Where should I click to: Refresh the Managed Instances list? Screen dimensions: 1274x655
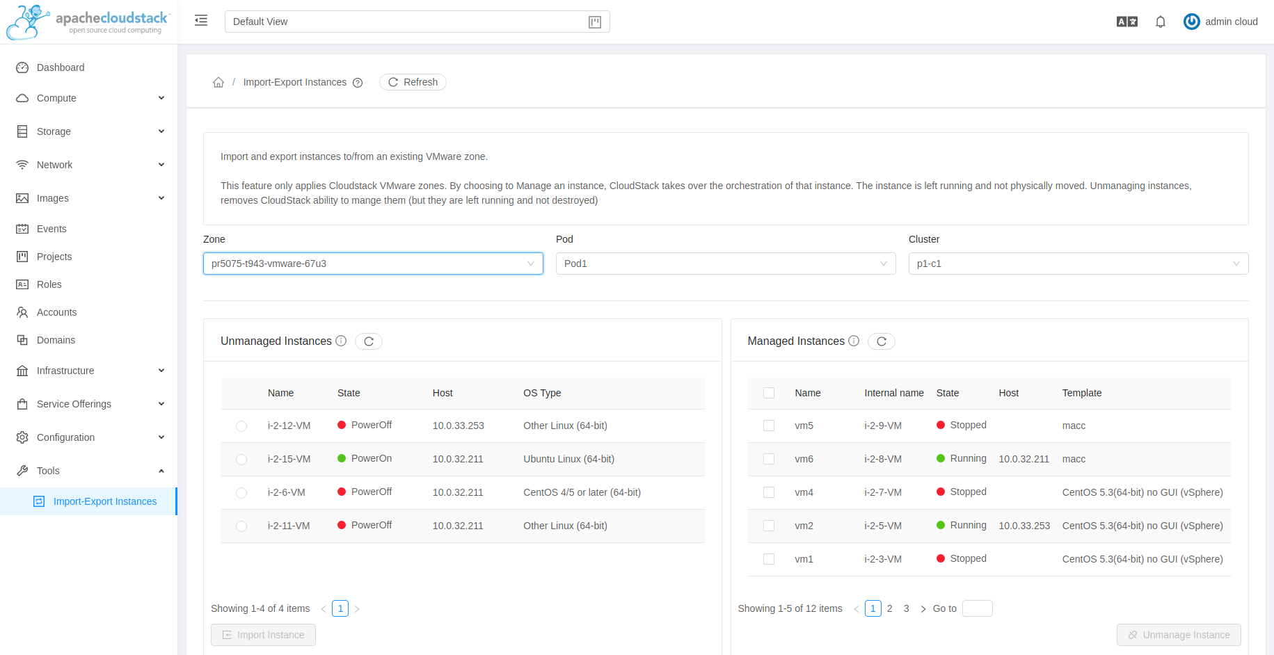coord(881,341)
